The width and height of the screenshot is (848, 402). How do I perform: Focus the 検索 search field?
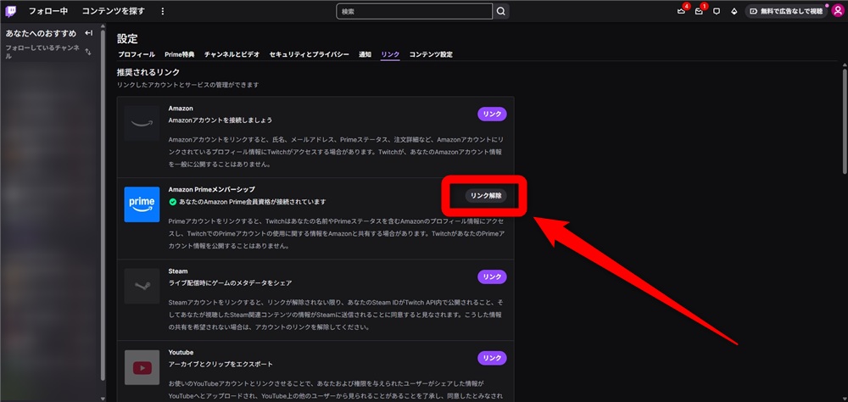(415, 11)
